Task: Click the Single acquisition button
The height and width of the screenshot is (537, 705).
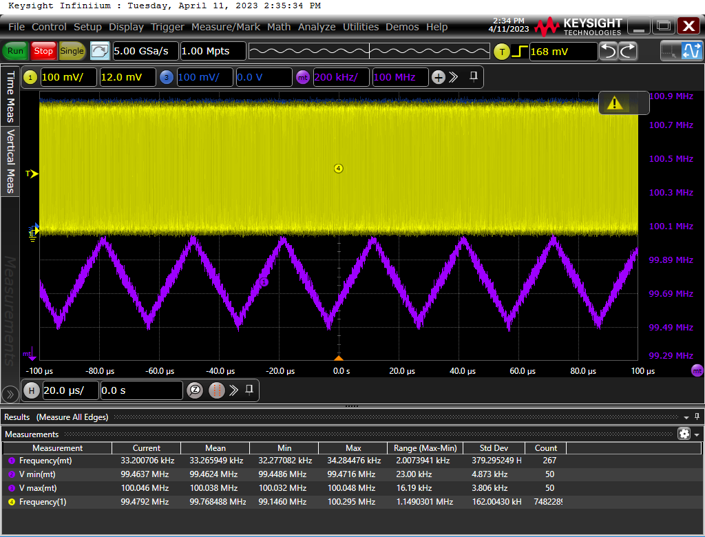Action: pyautogui.click(x=72, y=51)
